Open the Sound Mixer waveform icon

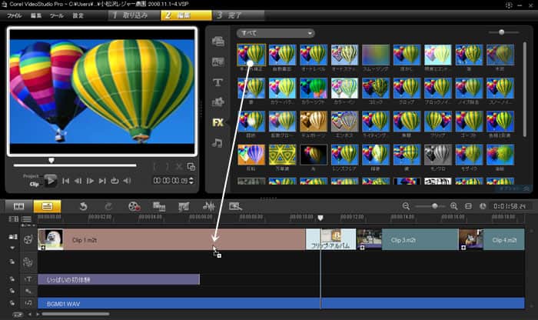coord(208,206)
